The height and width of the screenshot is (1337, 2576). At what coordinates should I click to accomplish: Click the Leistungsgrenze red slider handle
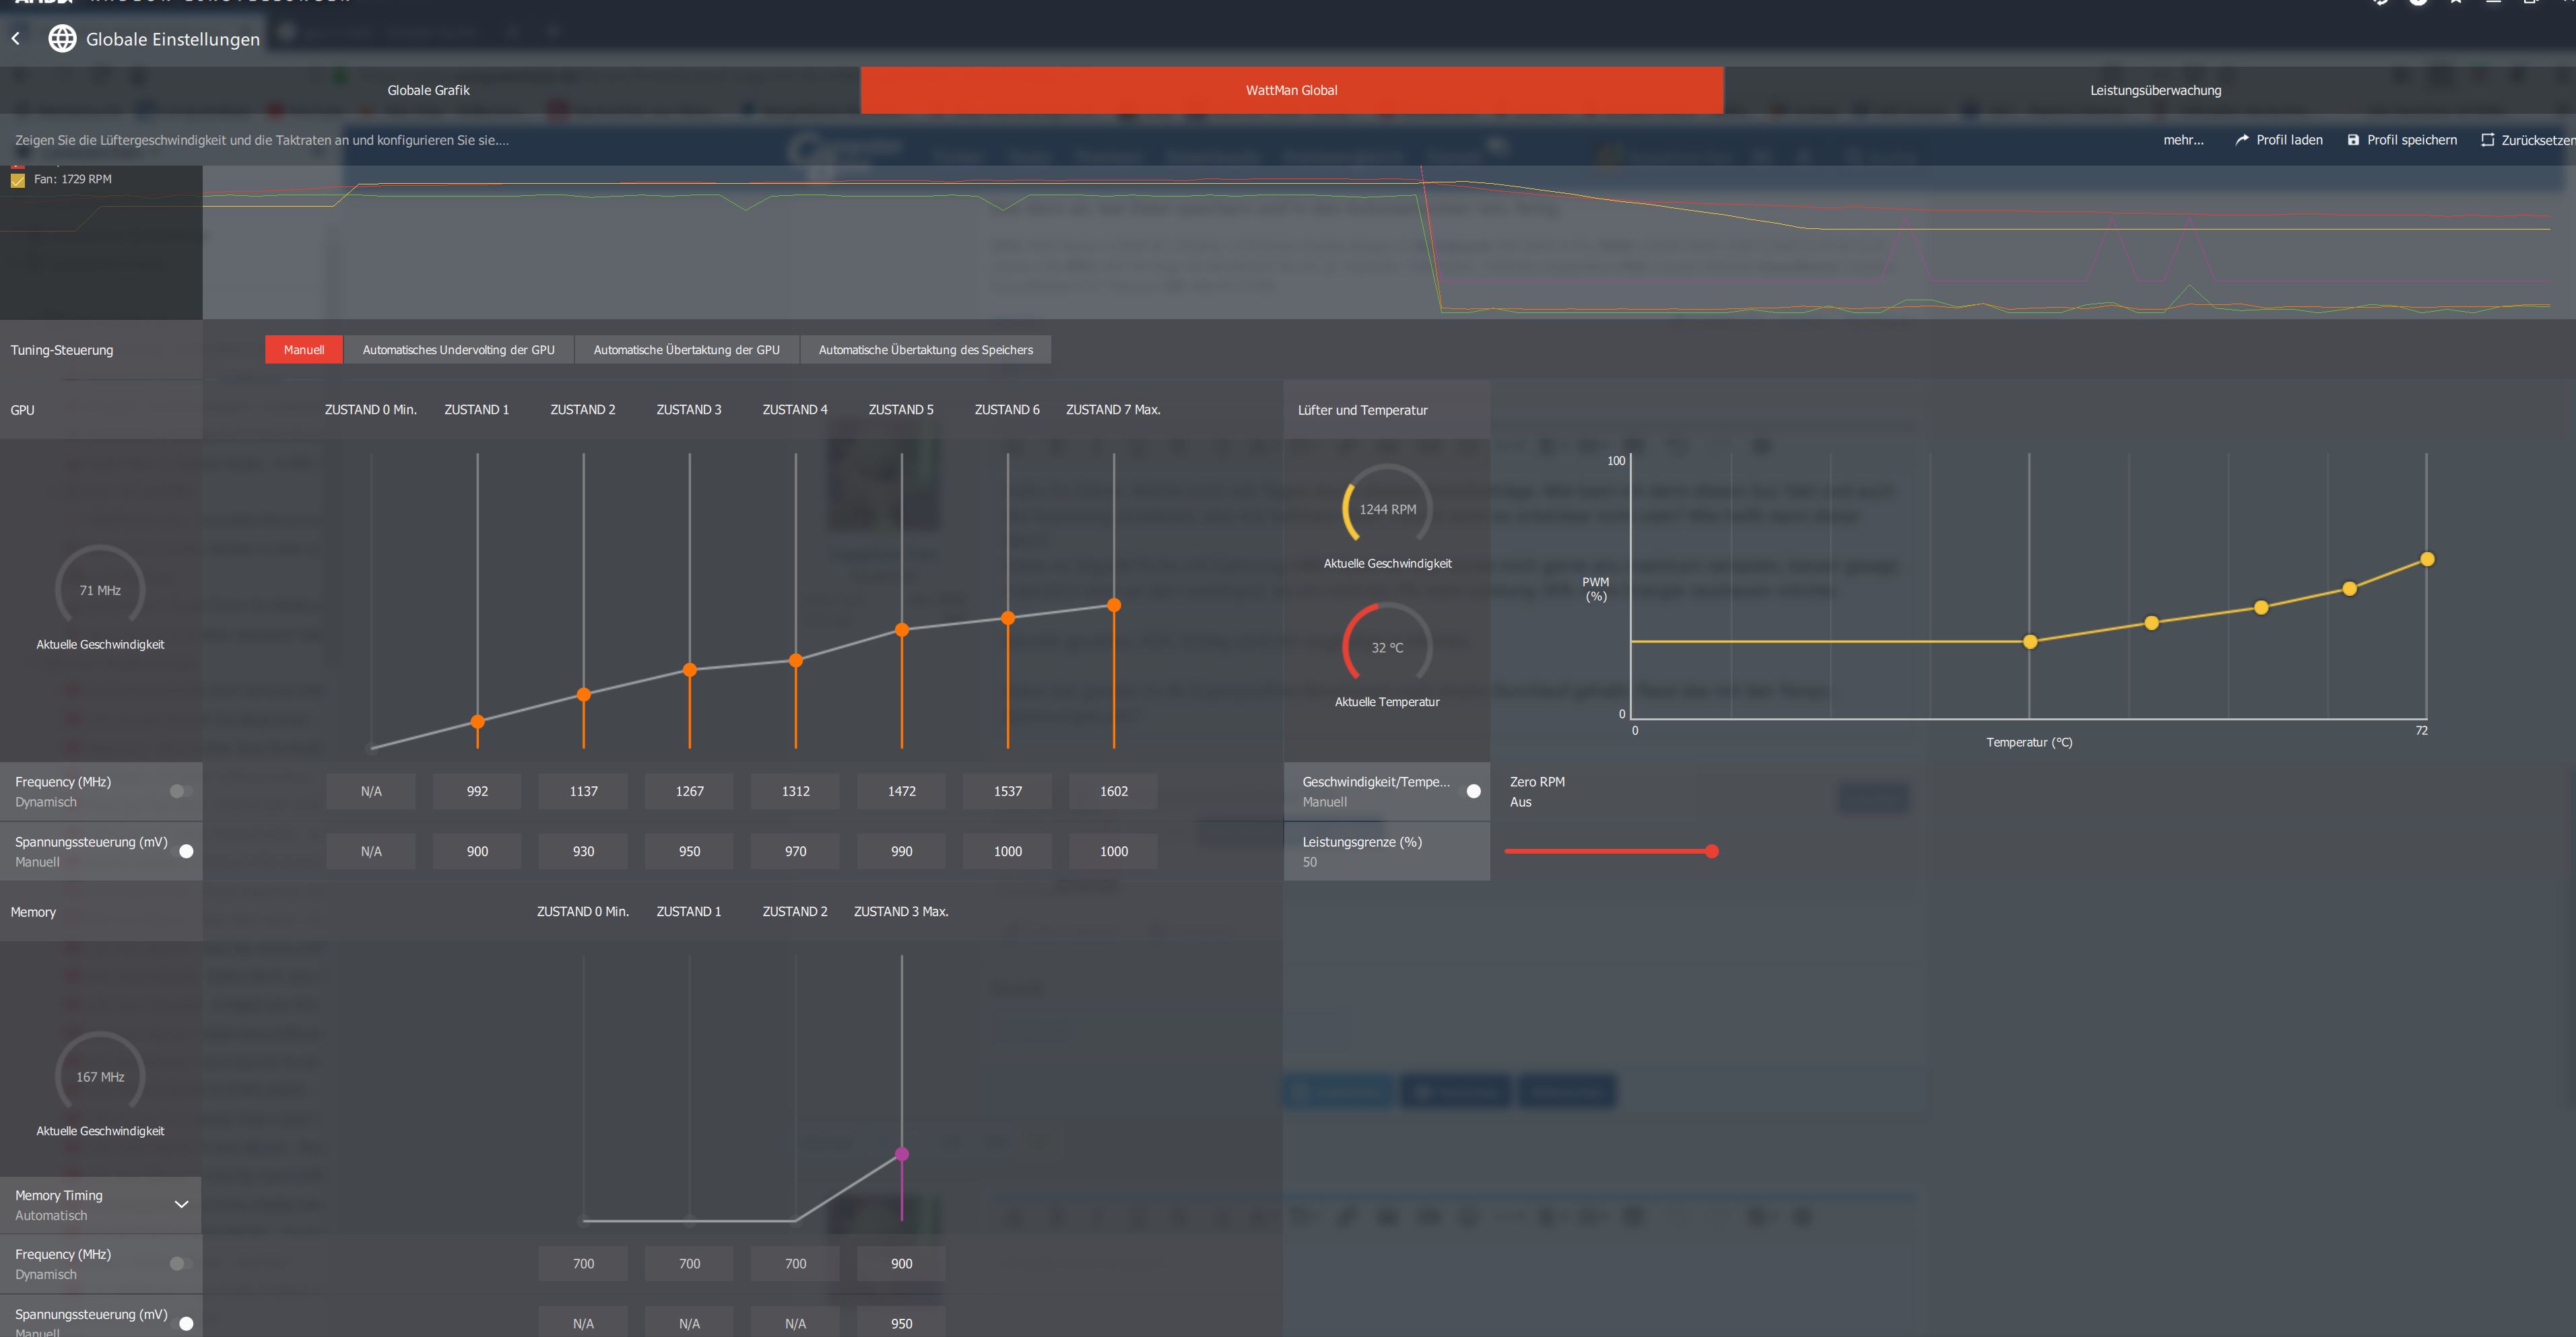1712,851
